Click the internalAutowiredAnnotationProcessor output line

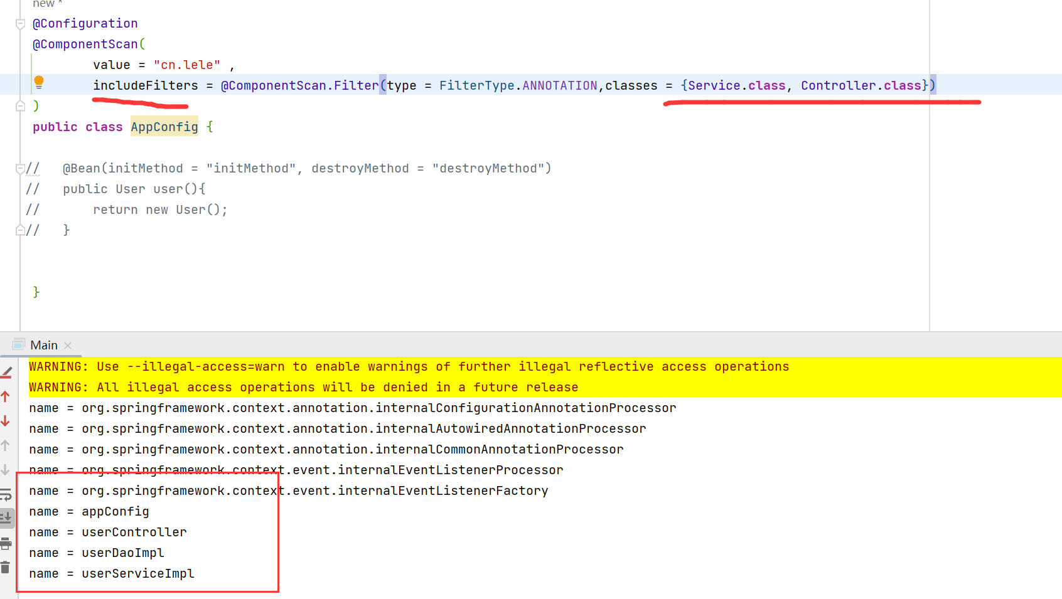pyautogui.click(x=338, y=428)
